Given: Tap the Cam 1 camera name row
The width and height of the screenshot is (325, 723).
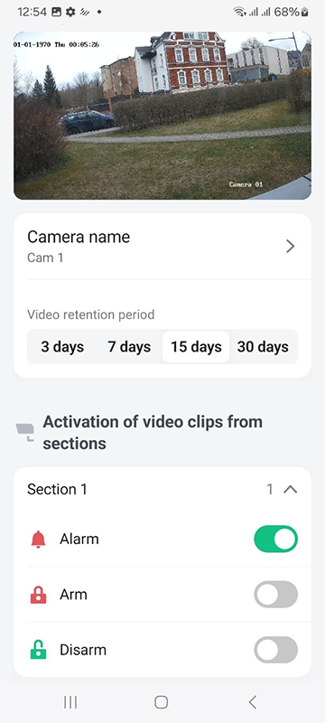Looking at the screenshot, I should [x=162, y=247].
